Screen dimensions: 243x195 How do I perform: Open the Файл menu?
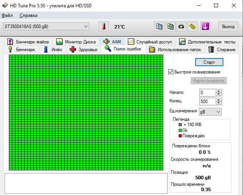(7, 15)
